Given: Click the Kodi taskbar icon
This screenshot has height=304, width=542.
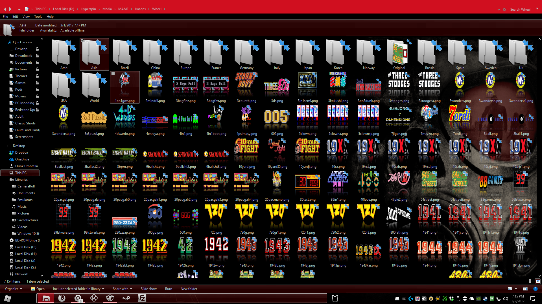Looking at the screenshot, I should point(94,298).
